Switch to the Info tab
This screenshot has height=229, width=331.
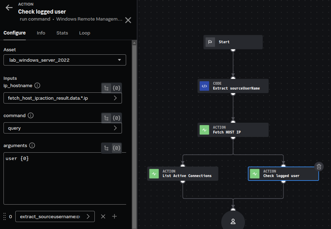click(41, 33)
